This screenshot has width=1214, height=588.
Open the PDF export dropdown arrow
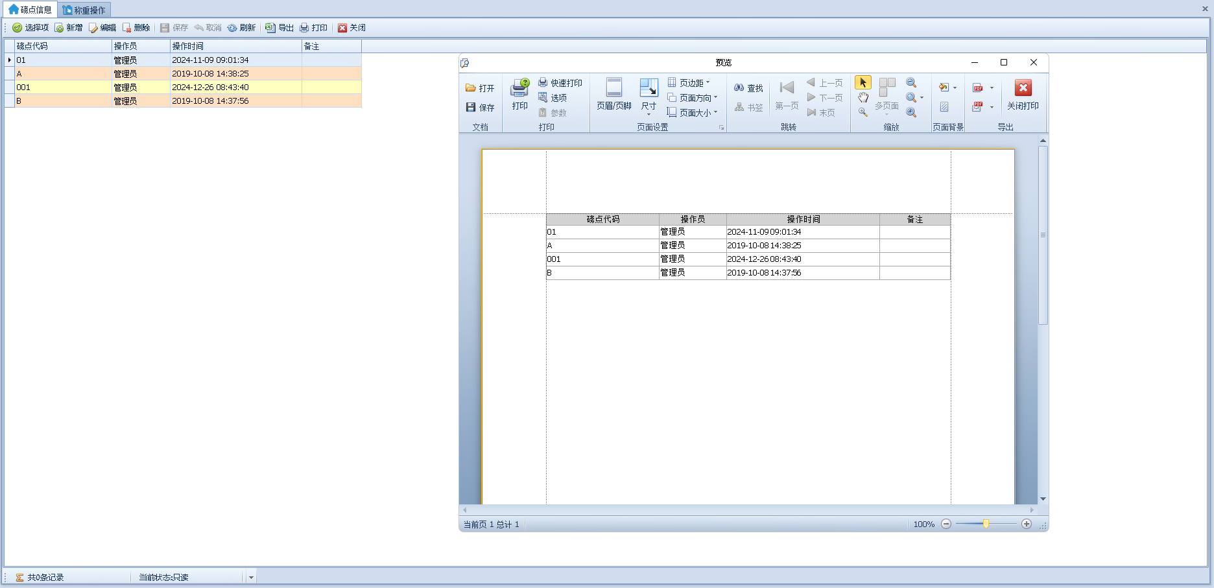pyautogui.click(x=992, y=88)
